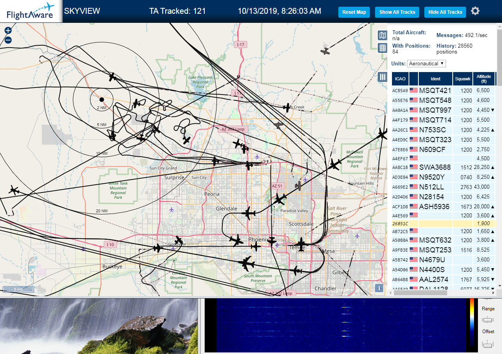The width and height of the screenshot is (502, 354).
Task: Select the N609CF row
Action: pyautogui.click(x=443, y=149)
